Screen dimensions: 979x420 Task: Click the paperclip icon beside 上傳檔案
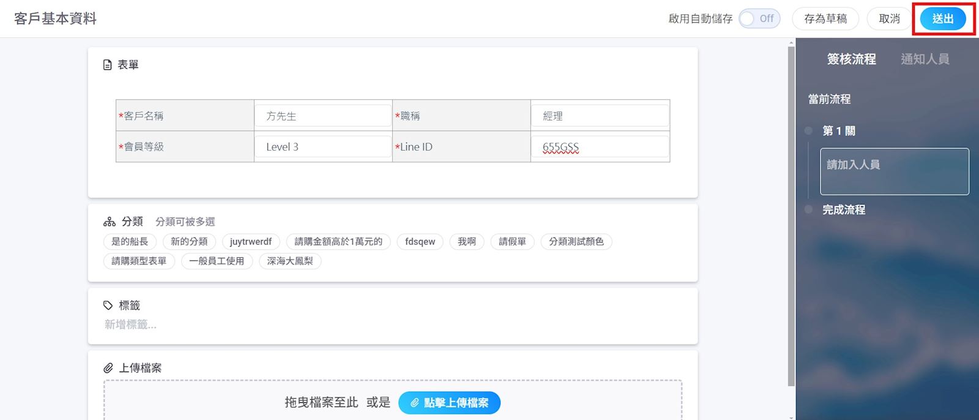coord(108,368)
